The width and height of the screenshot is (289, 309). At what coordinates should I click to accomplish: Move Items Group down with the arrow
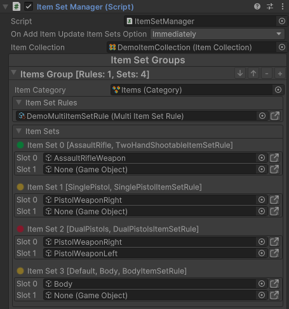coord(240,74)
